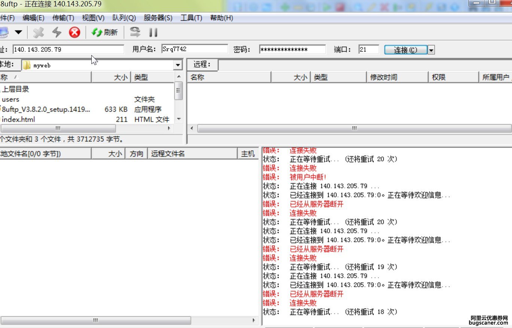The image size is (512, 328).
Task: Select the users folder row
Action: [x=87, y=99]
